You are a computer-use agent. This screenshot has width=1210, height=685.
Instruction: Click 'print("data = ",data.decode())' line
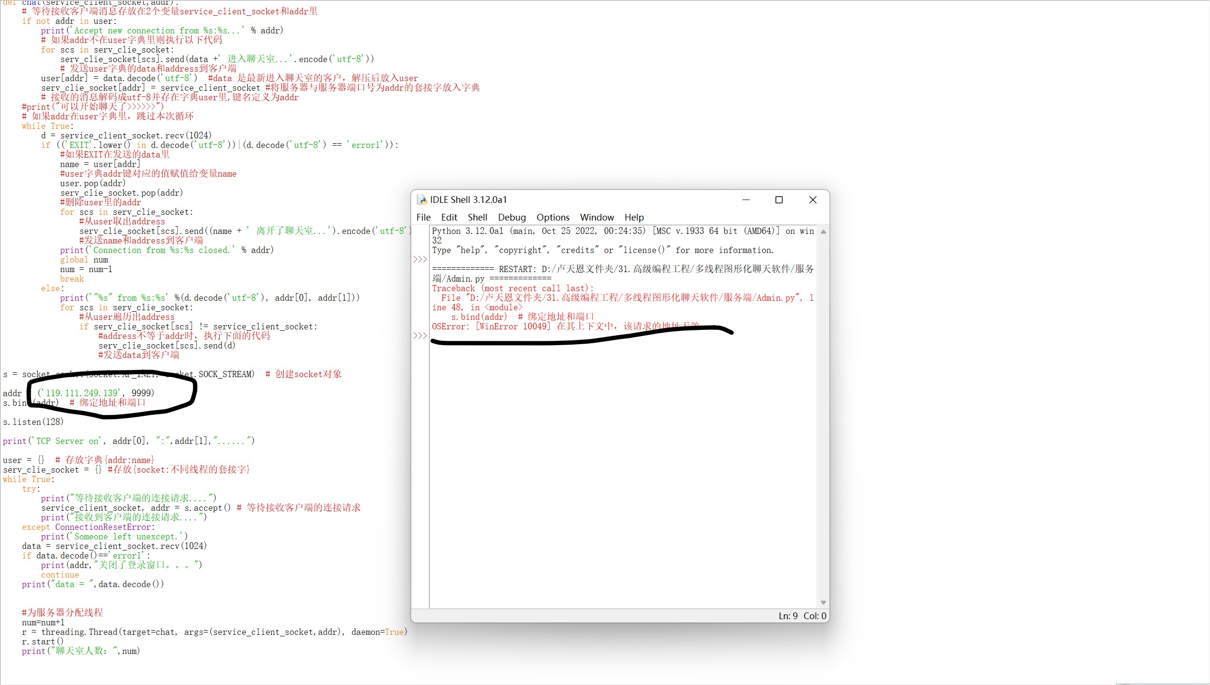93,584
